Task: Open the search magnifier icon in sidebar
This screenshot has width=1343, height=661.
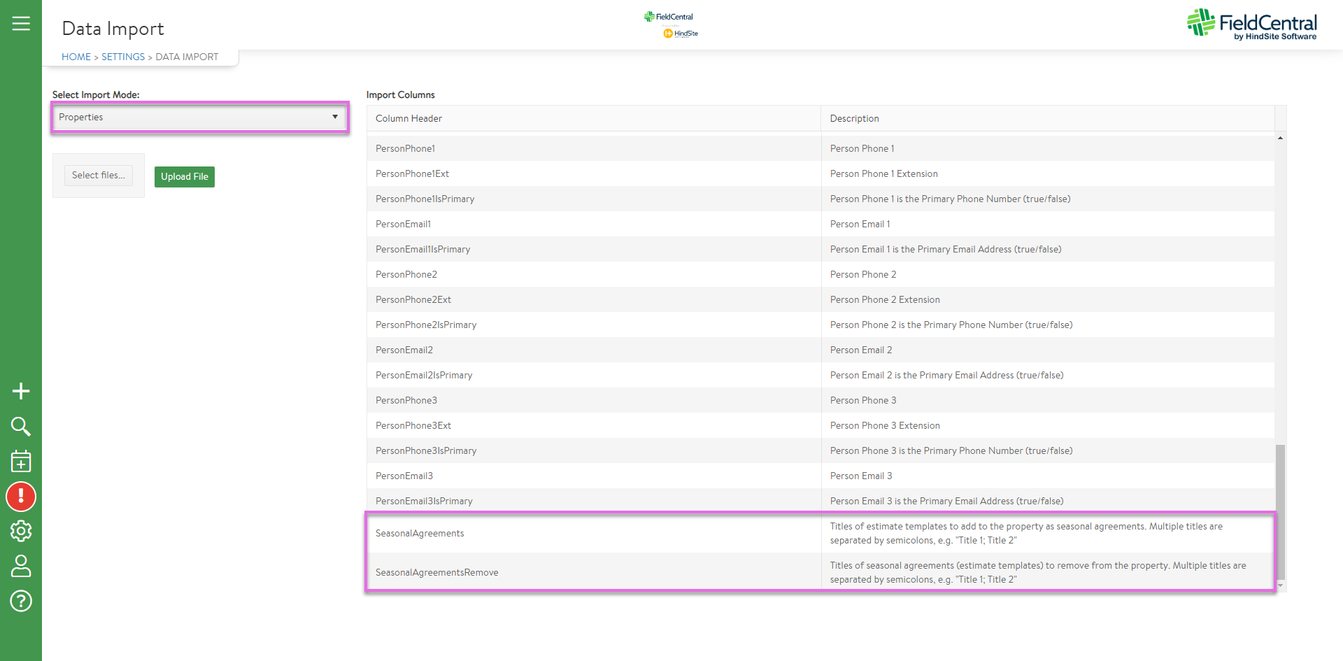Action: pos(21,426)
